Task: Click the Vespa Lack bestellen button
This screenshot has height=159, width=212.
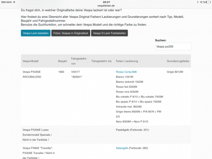Action: pyautogui.click(x=36, y=33)
